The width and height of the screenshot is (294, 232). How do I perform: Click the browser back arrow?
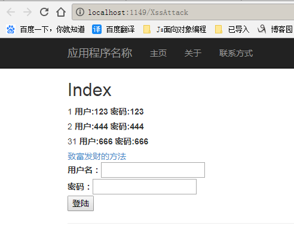click(11, 12)
